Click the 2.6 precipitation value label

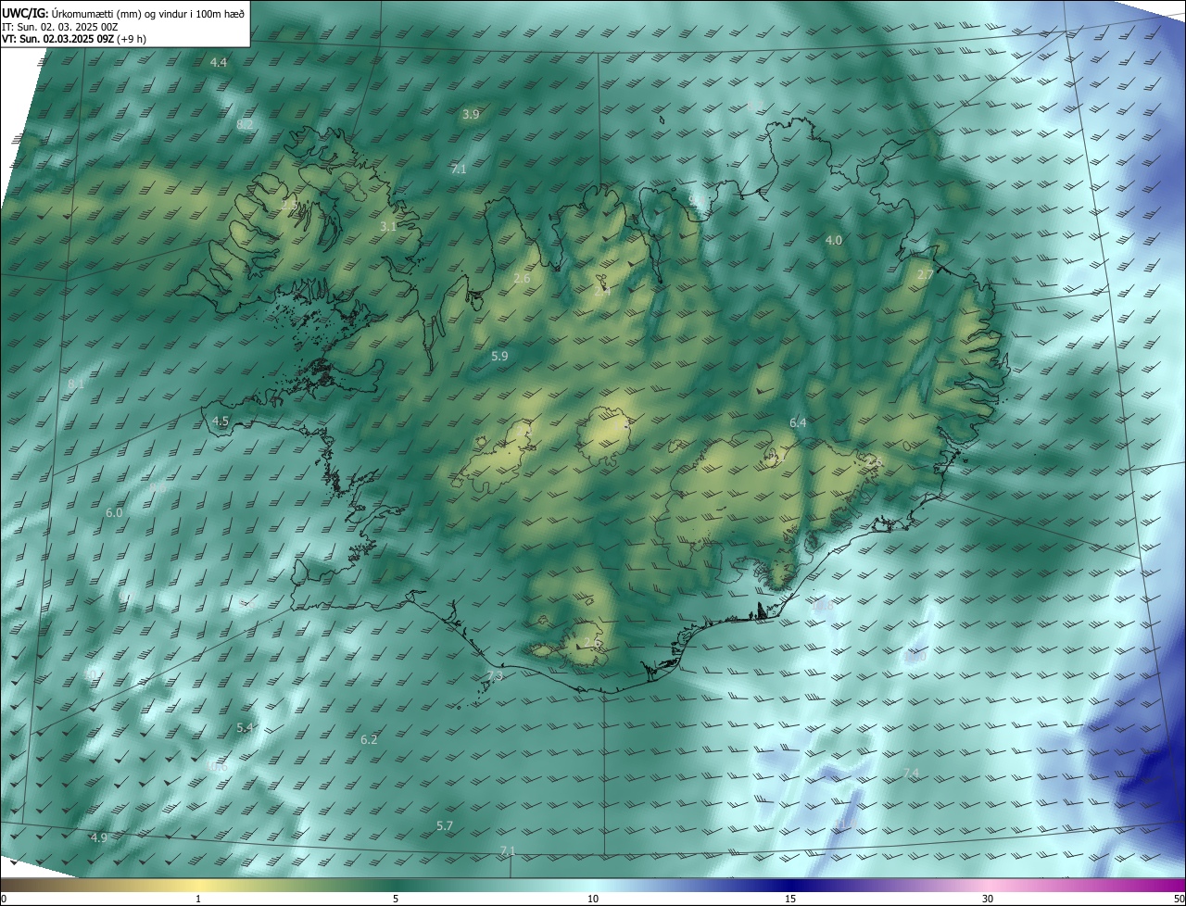[x=522, y=278]
